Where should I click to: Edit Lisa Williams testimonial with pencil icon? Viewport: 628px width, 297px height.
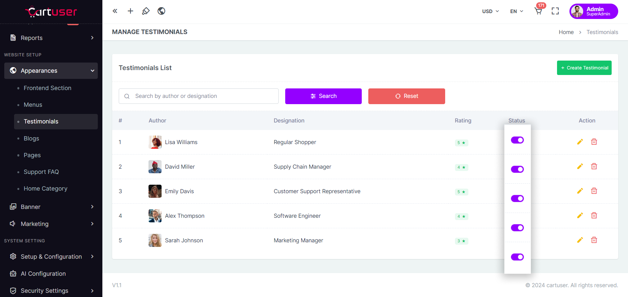coord(580,142)
